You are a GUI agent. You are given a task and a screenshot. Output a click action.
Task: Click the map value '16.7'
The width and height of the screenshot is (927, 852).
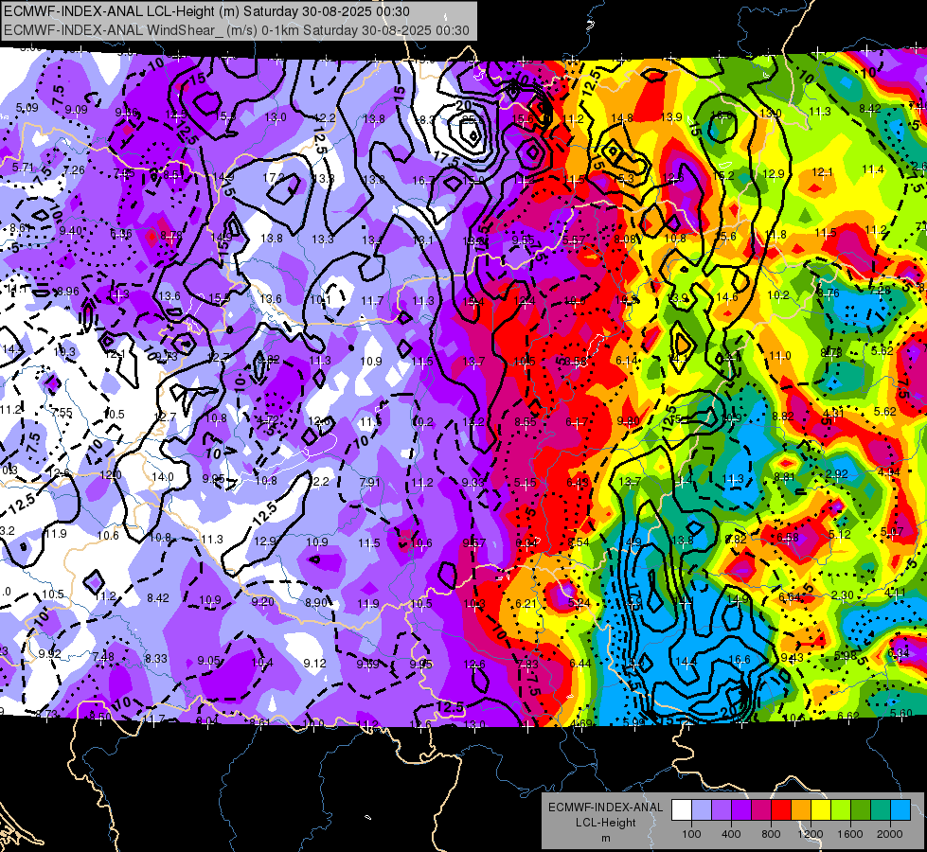422,180
